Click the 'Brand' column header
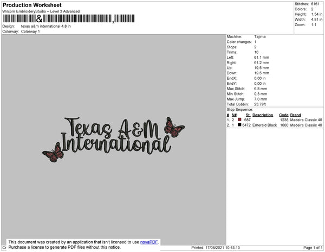Image resolution: width=325 pixels, height=252 pixels. click(x=296, y=115)
